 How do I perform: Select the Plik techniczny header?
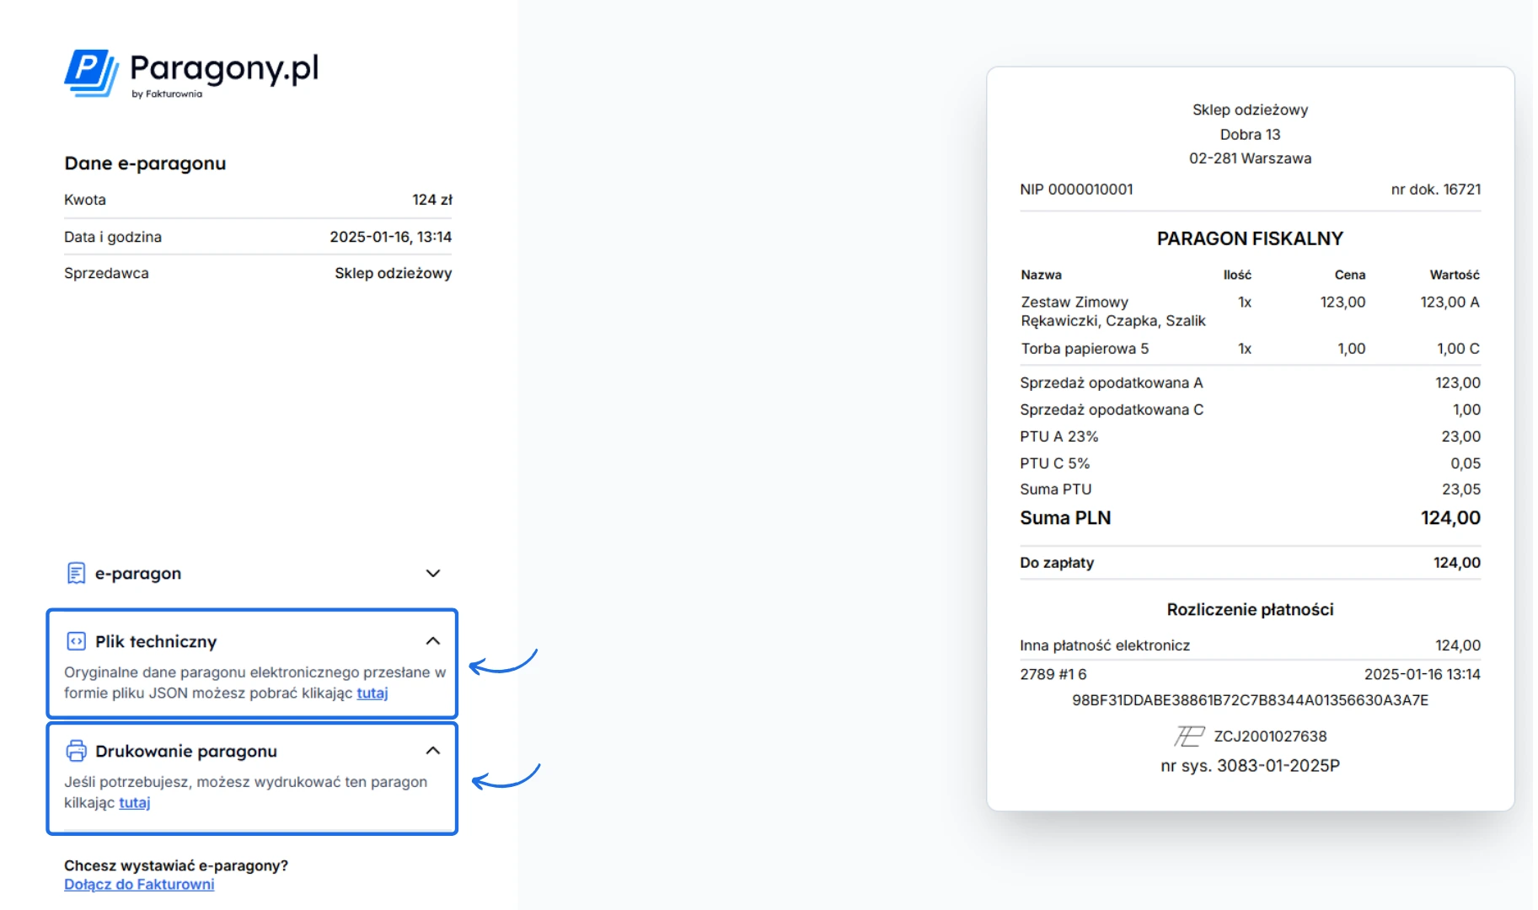(x=156, y=642)
